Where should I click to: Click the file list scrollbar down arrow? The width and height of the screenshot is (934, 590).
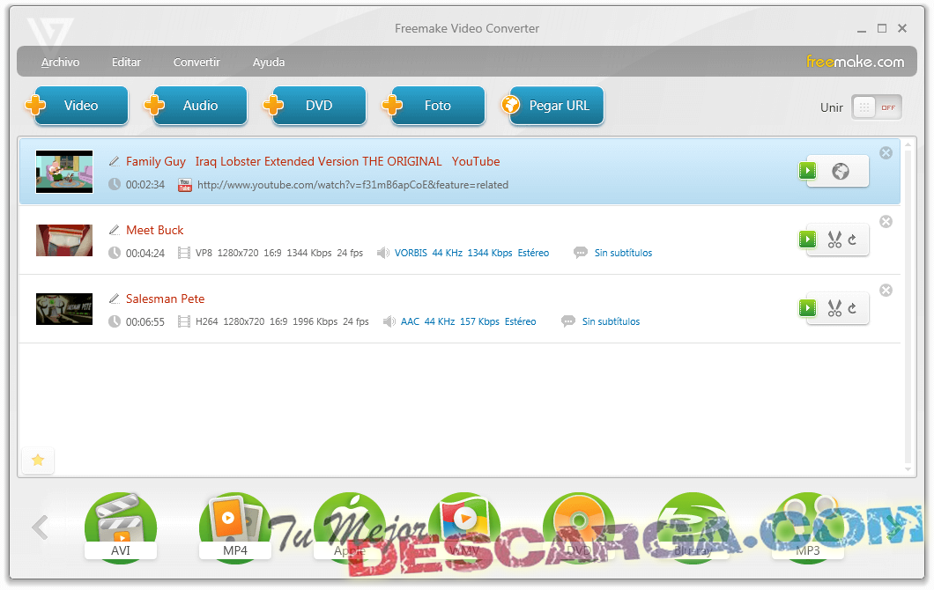pos(908,469)
